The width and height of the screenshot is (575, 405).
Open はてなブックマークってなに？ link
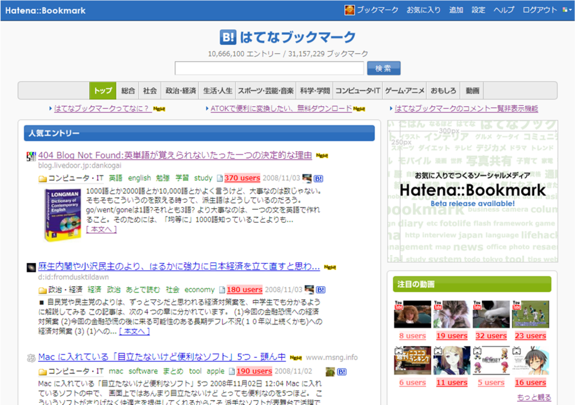[x=103, y=109]
